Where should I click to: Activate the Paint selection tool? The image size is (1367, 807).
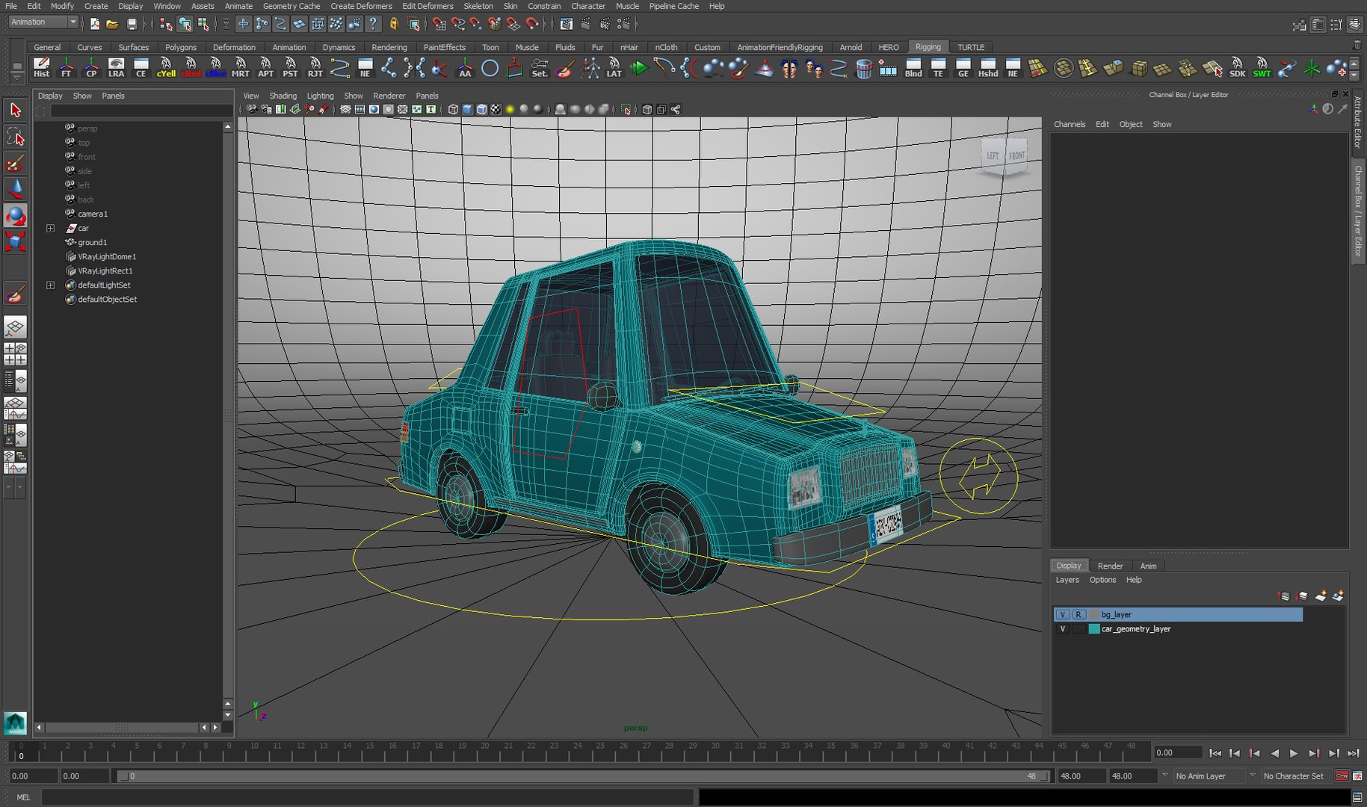point(15,163)
